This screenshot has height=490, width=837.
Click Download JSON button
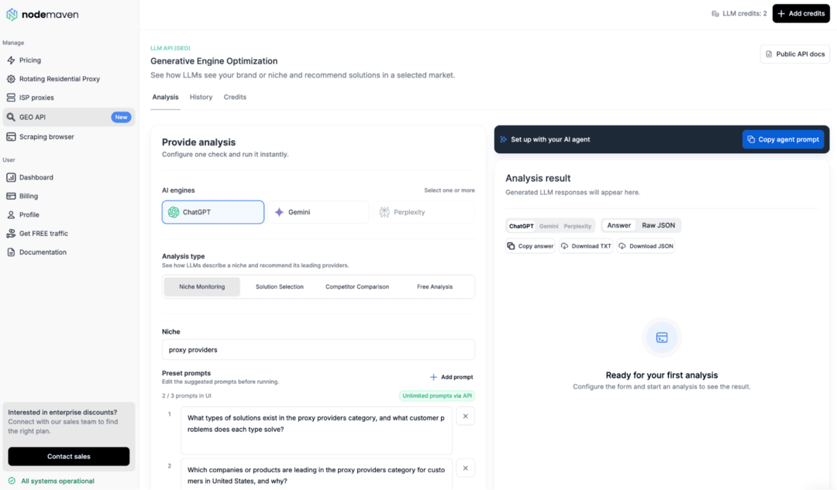(x=646, y=246)
